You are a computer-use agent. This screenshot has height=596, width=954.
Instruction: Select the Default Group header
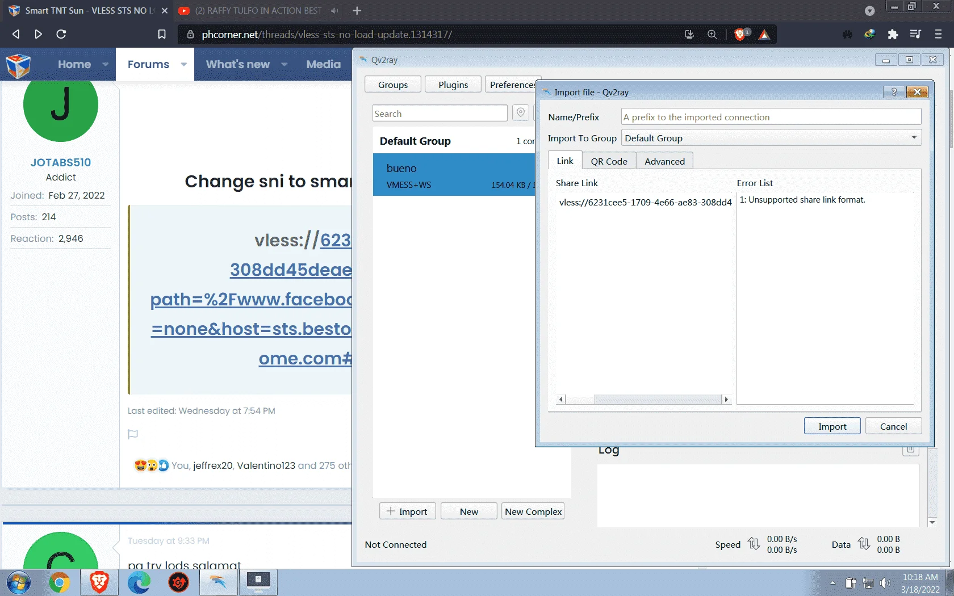coord(454,141)
